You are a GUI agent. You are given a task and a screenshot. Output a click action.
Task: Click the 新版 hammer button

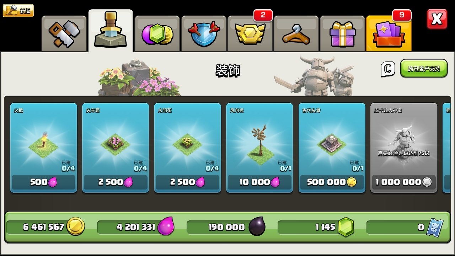click(18, 10)
